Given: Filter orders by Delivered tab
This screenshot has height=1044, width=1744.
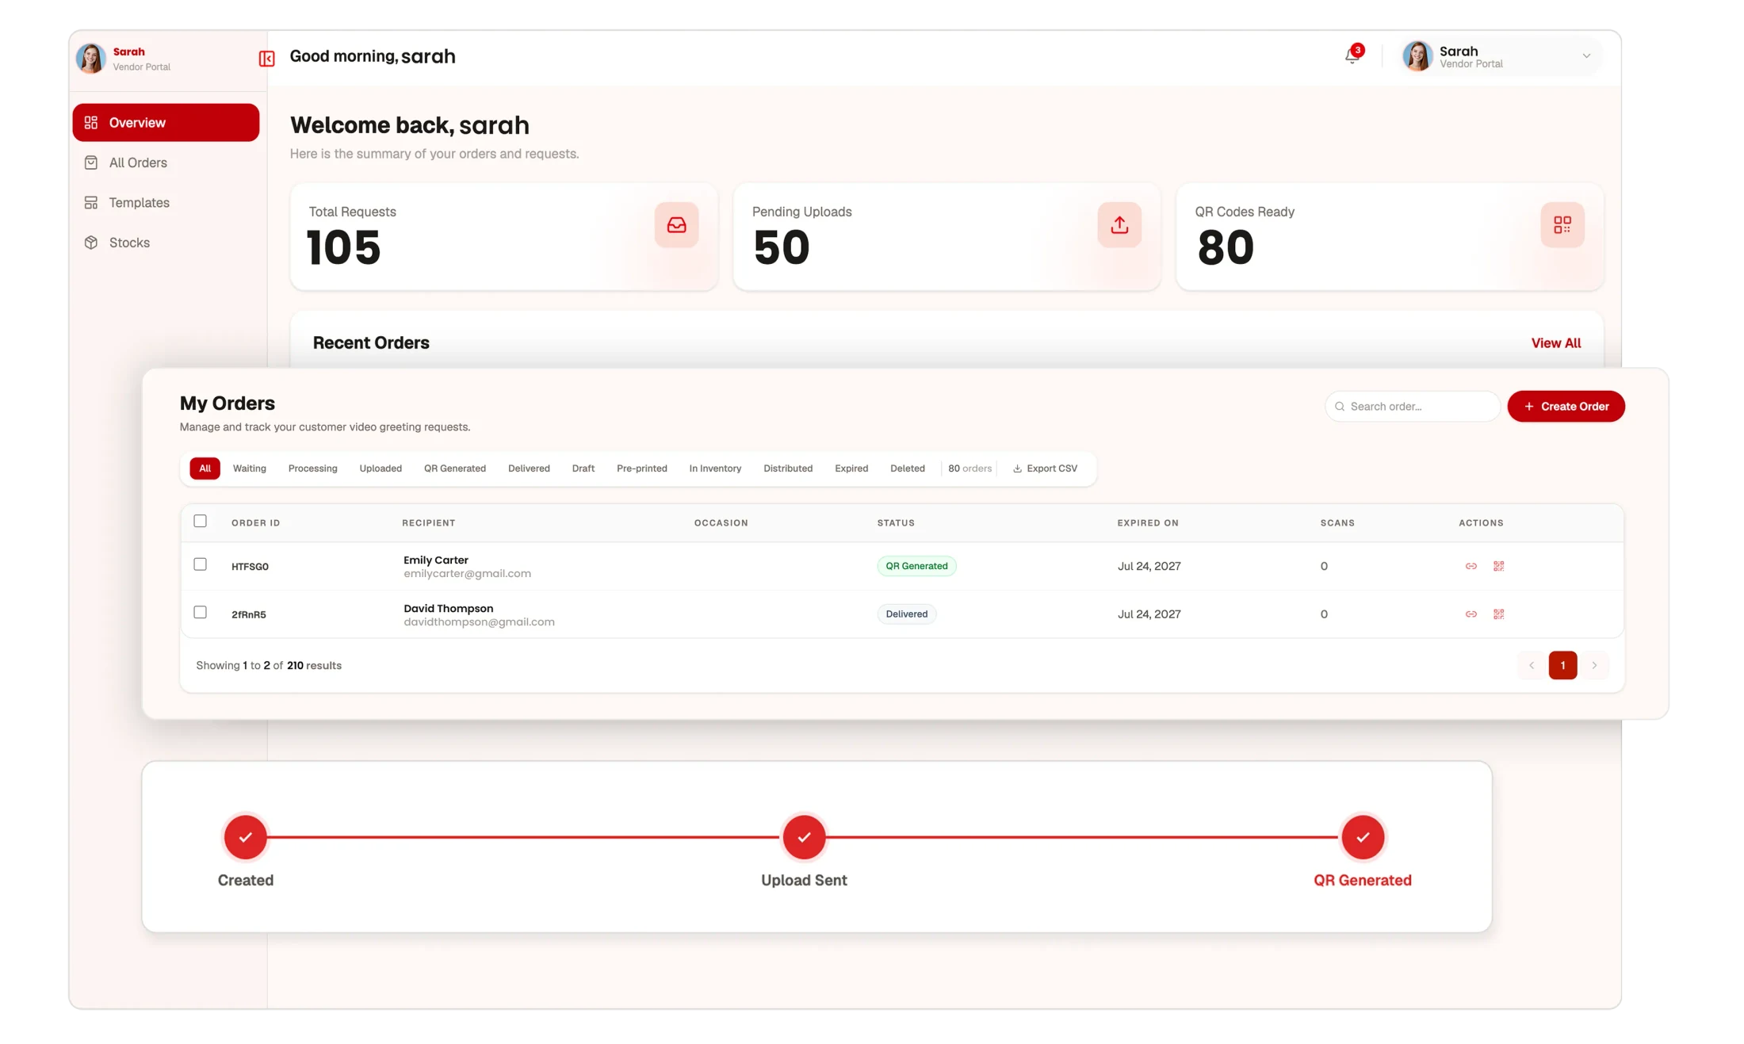Looking at the screenshot, I should point(529,468).
